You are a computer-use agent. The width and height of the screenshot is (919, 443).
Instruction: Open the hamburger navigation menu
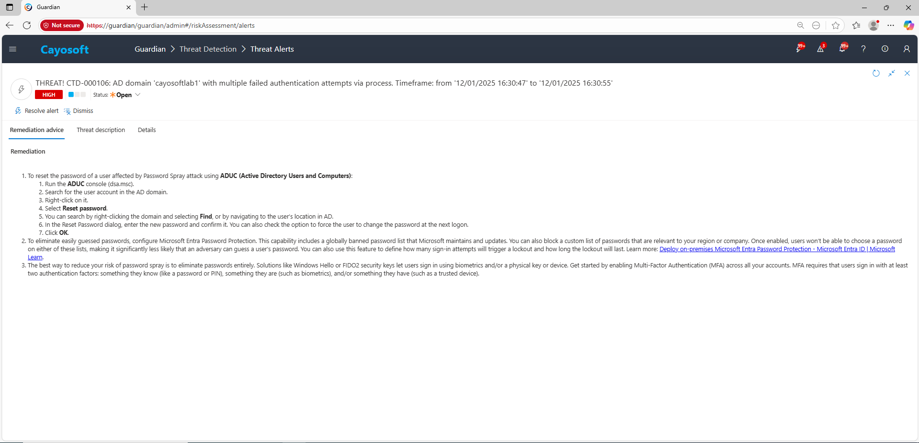coord(13,49)
